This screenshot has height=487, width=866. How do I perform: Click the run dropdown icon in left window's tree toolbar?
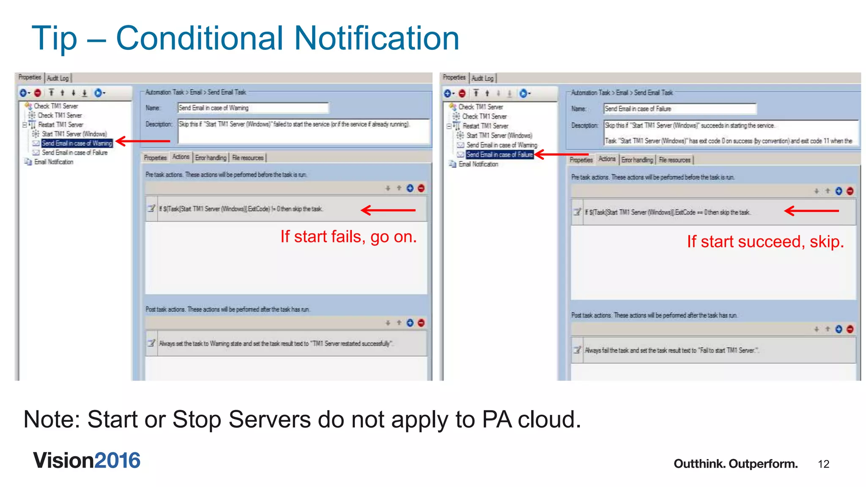[99, 93]
